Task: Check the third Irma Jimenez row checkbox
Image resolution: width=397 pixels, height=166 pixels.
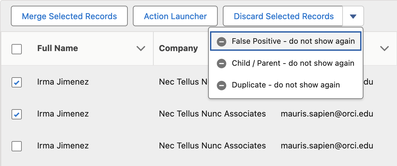Action: pyautogui.click(x=17, y=146)
